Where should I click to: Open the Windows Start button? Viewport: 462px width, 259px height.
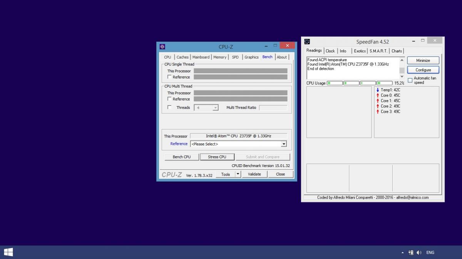pos(8,252)
